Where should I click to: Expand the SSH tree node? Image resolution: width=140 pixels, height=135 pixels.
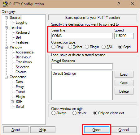click(12, 102)
